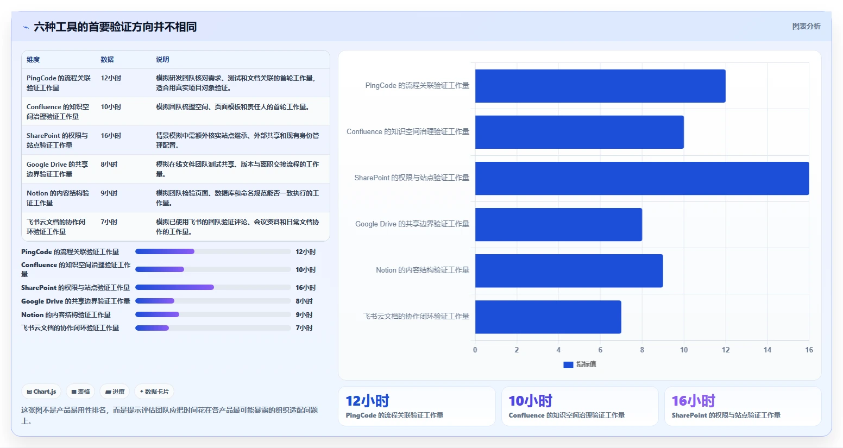Image resolution: width=843 pixels, height=448 pixels.
Task: Select the table cell 'PingCode 的流程关联验证工作量'
Action: [x=59, y=83]
